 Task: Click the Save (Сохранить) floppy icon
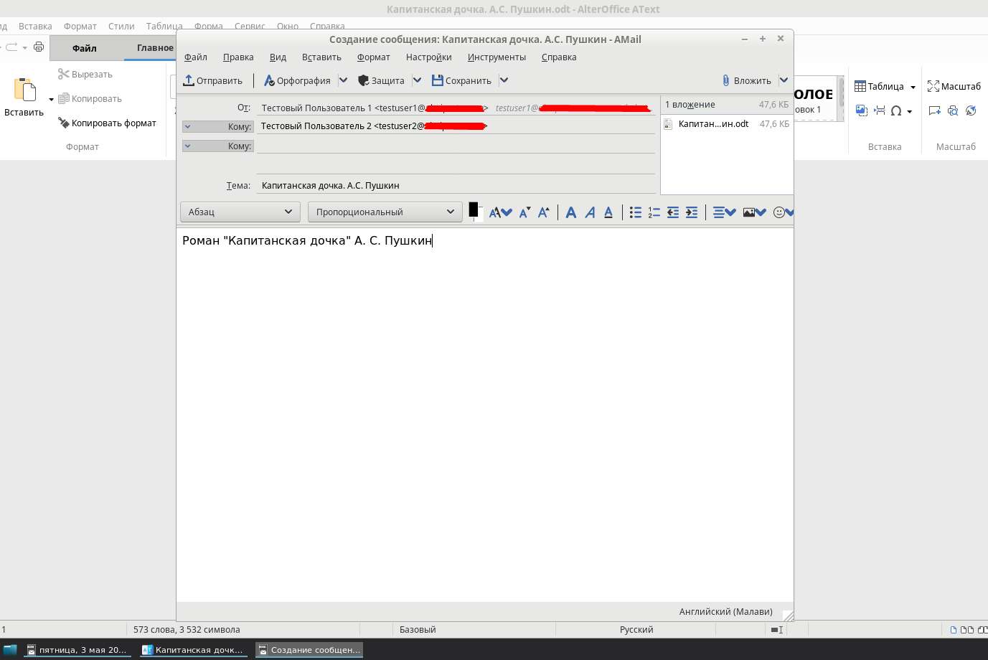pos(461,80)
